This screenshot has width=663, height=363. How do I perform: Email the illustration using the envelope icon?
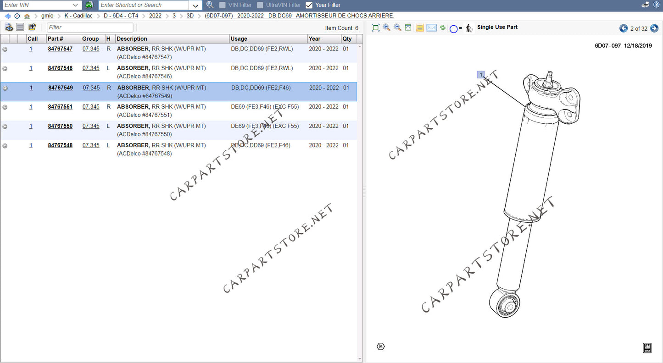(431, 27)
